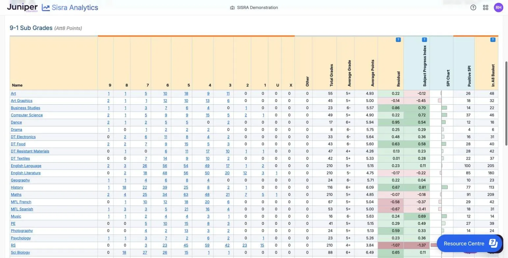Select the Geography subject link

(x=20, y=180)
